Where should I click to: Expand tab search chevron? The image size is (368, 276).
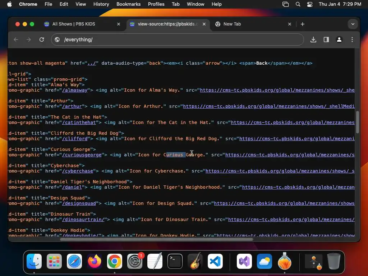[353, 24]
